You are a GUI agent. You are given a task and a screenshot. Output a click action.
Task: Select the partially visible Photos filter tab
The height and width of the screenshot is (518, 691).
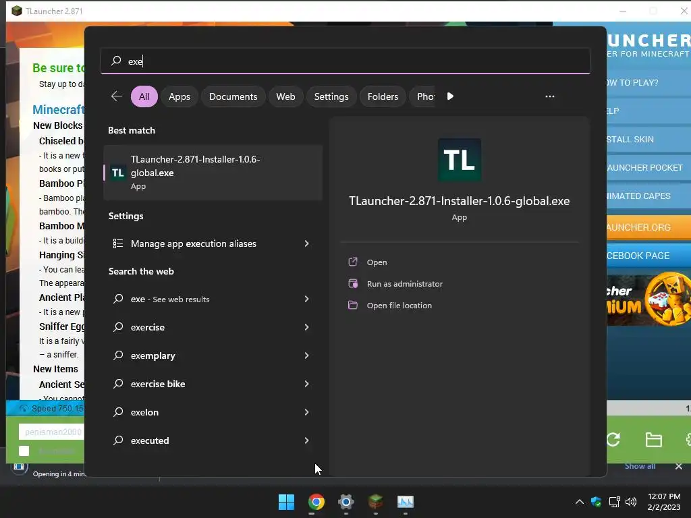(422, 96)
